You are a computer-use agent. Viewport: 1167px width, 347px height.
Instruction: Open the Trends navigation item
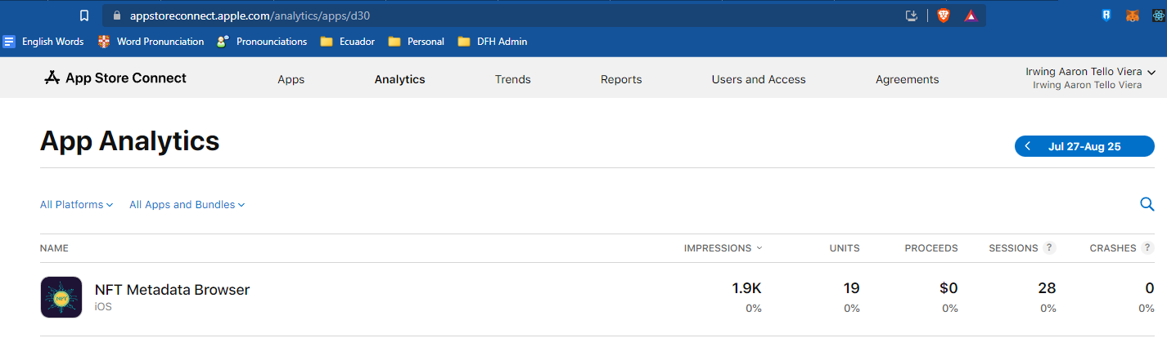[513, 79]
